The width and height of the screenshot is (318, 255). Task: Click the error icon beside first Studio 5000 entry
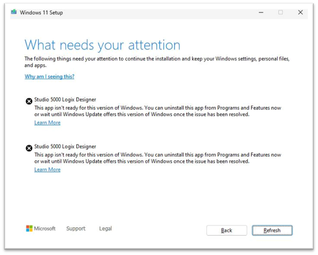click(x=29, y=101)
